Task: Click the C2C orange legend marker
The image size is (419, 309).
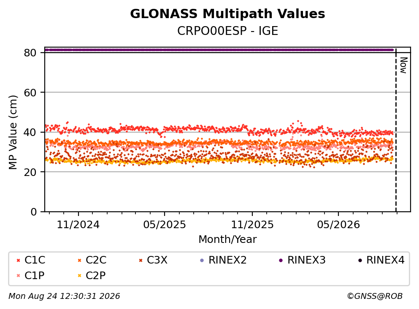Action: (x=79, y=261)
